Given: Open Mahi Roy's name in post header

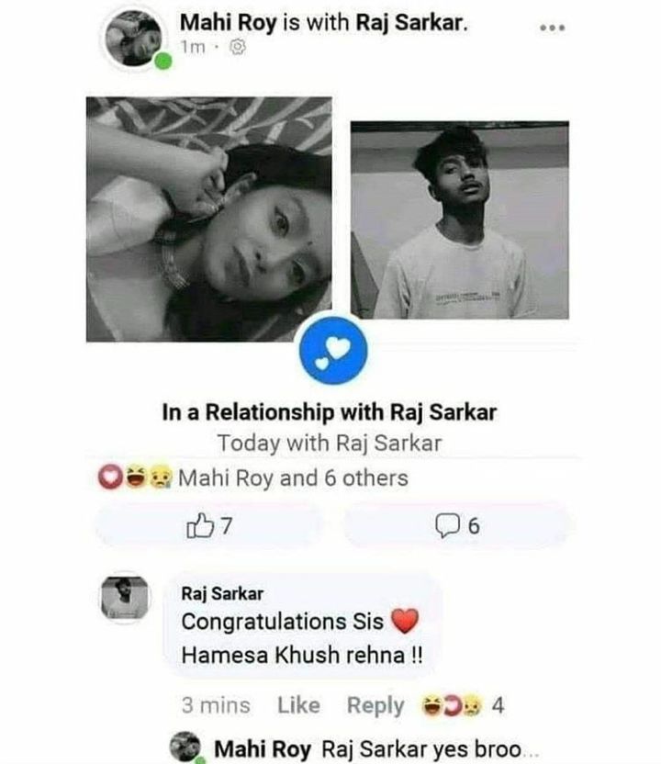Looking at the screenshot, I should coord(228,20).
